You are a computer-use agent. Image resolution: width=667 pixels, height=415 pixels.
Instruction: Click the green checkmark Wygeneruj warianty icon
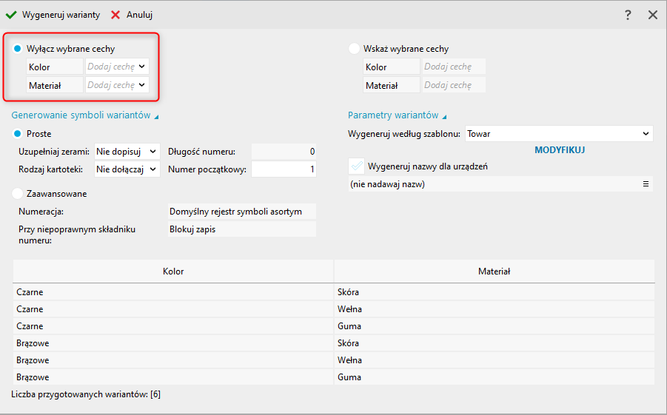point(11,15)
